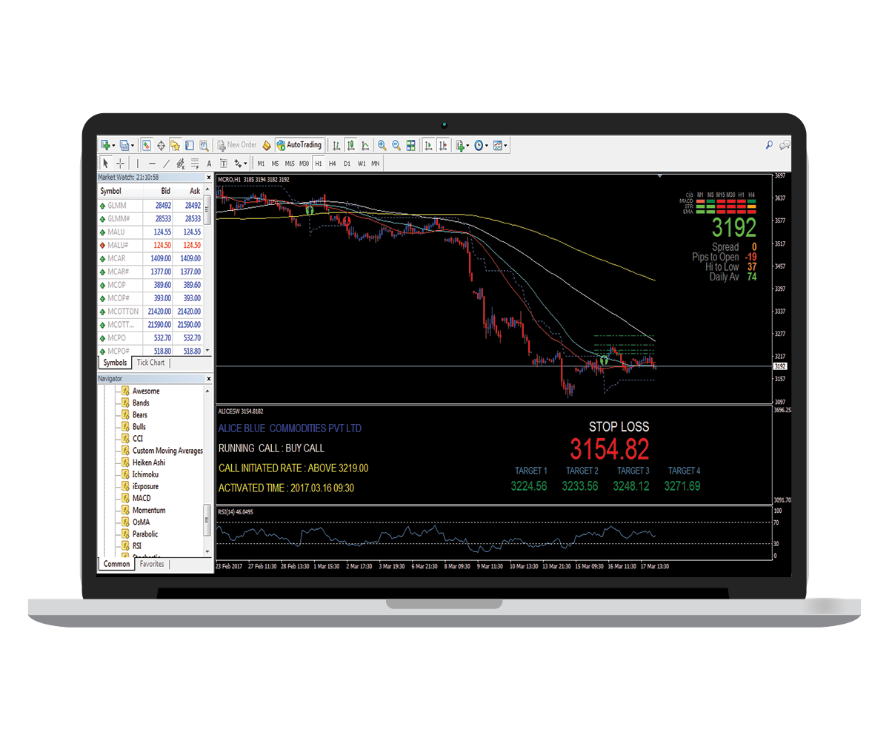Select the Trendline drawing tool
This screenshot has height=740, width=889.
pyautogui.click(x=167, y=164)
